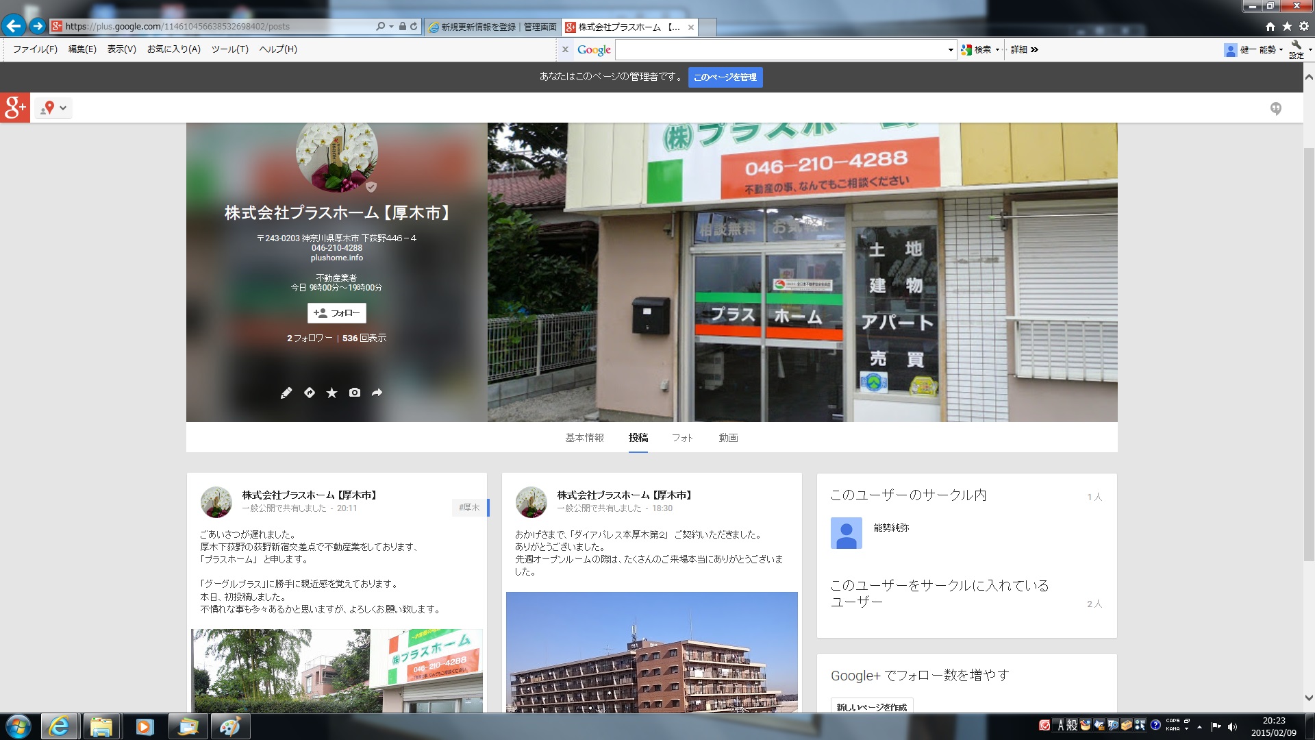Open the ヘルプ(H) menu
Image resolution: width=1315 pixels, height=740 pixels.
click(x=278, y=49)
